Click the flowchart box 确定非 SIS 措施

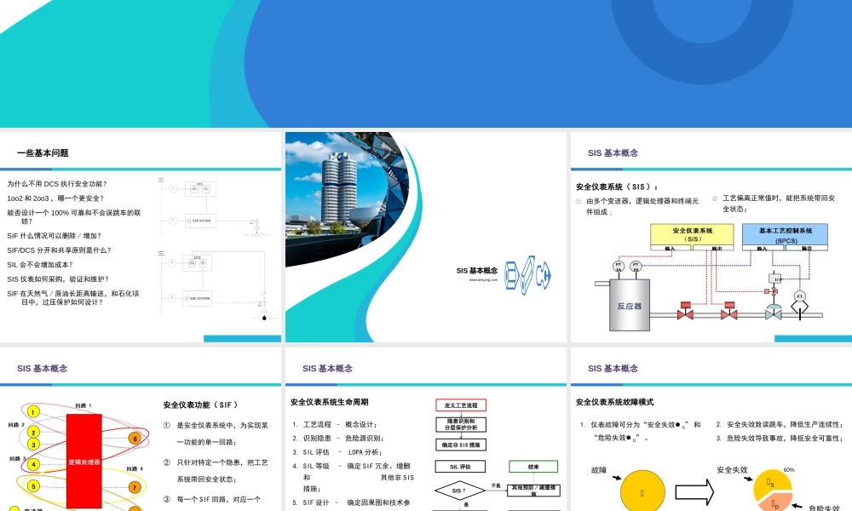tap(461, 445)
